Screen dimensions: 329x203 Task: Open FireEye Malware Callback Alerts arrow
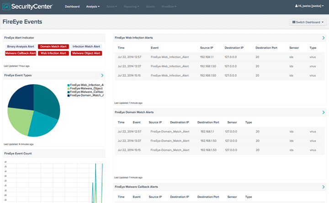(324, 187)
